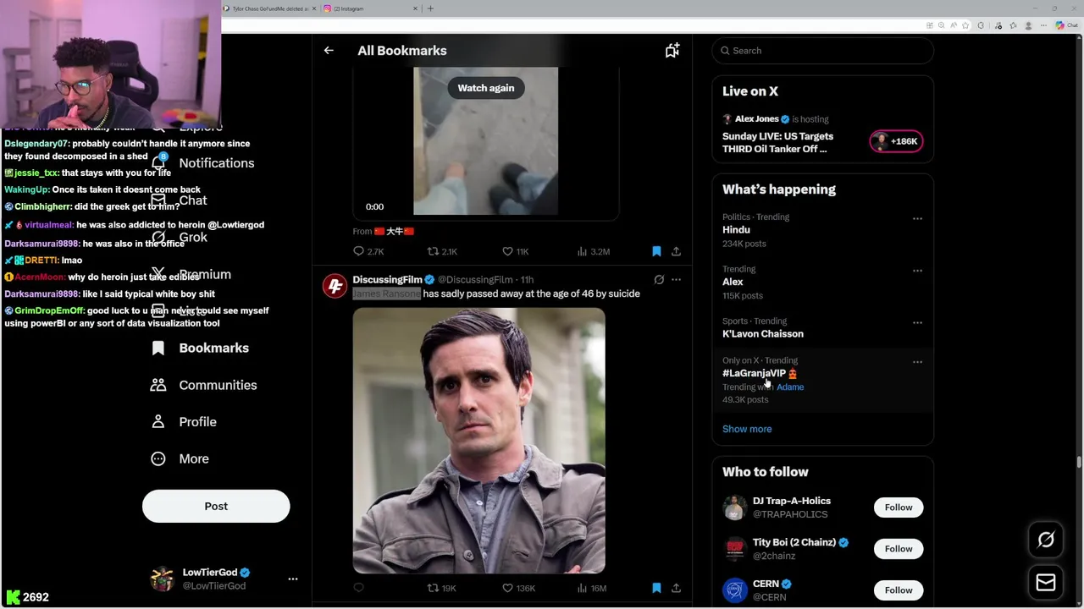This screenshot has width=1084, height=609.
Task: Open the James Ransone portrait image
Action: pos(479,441)
